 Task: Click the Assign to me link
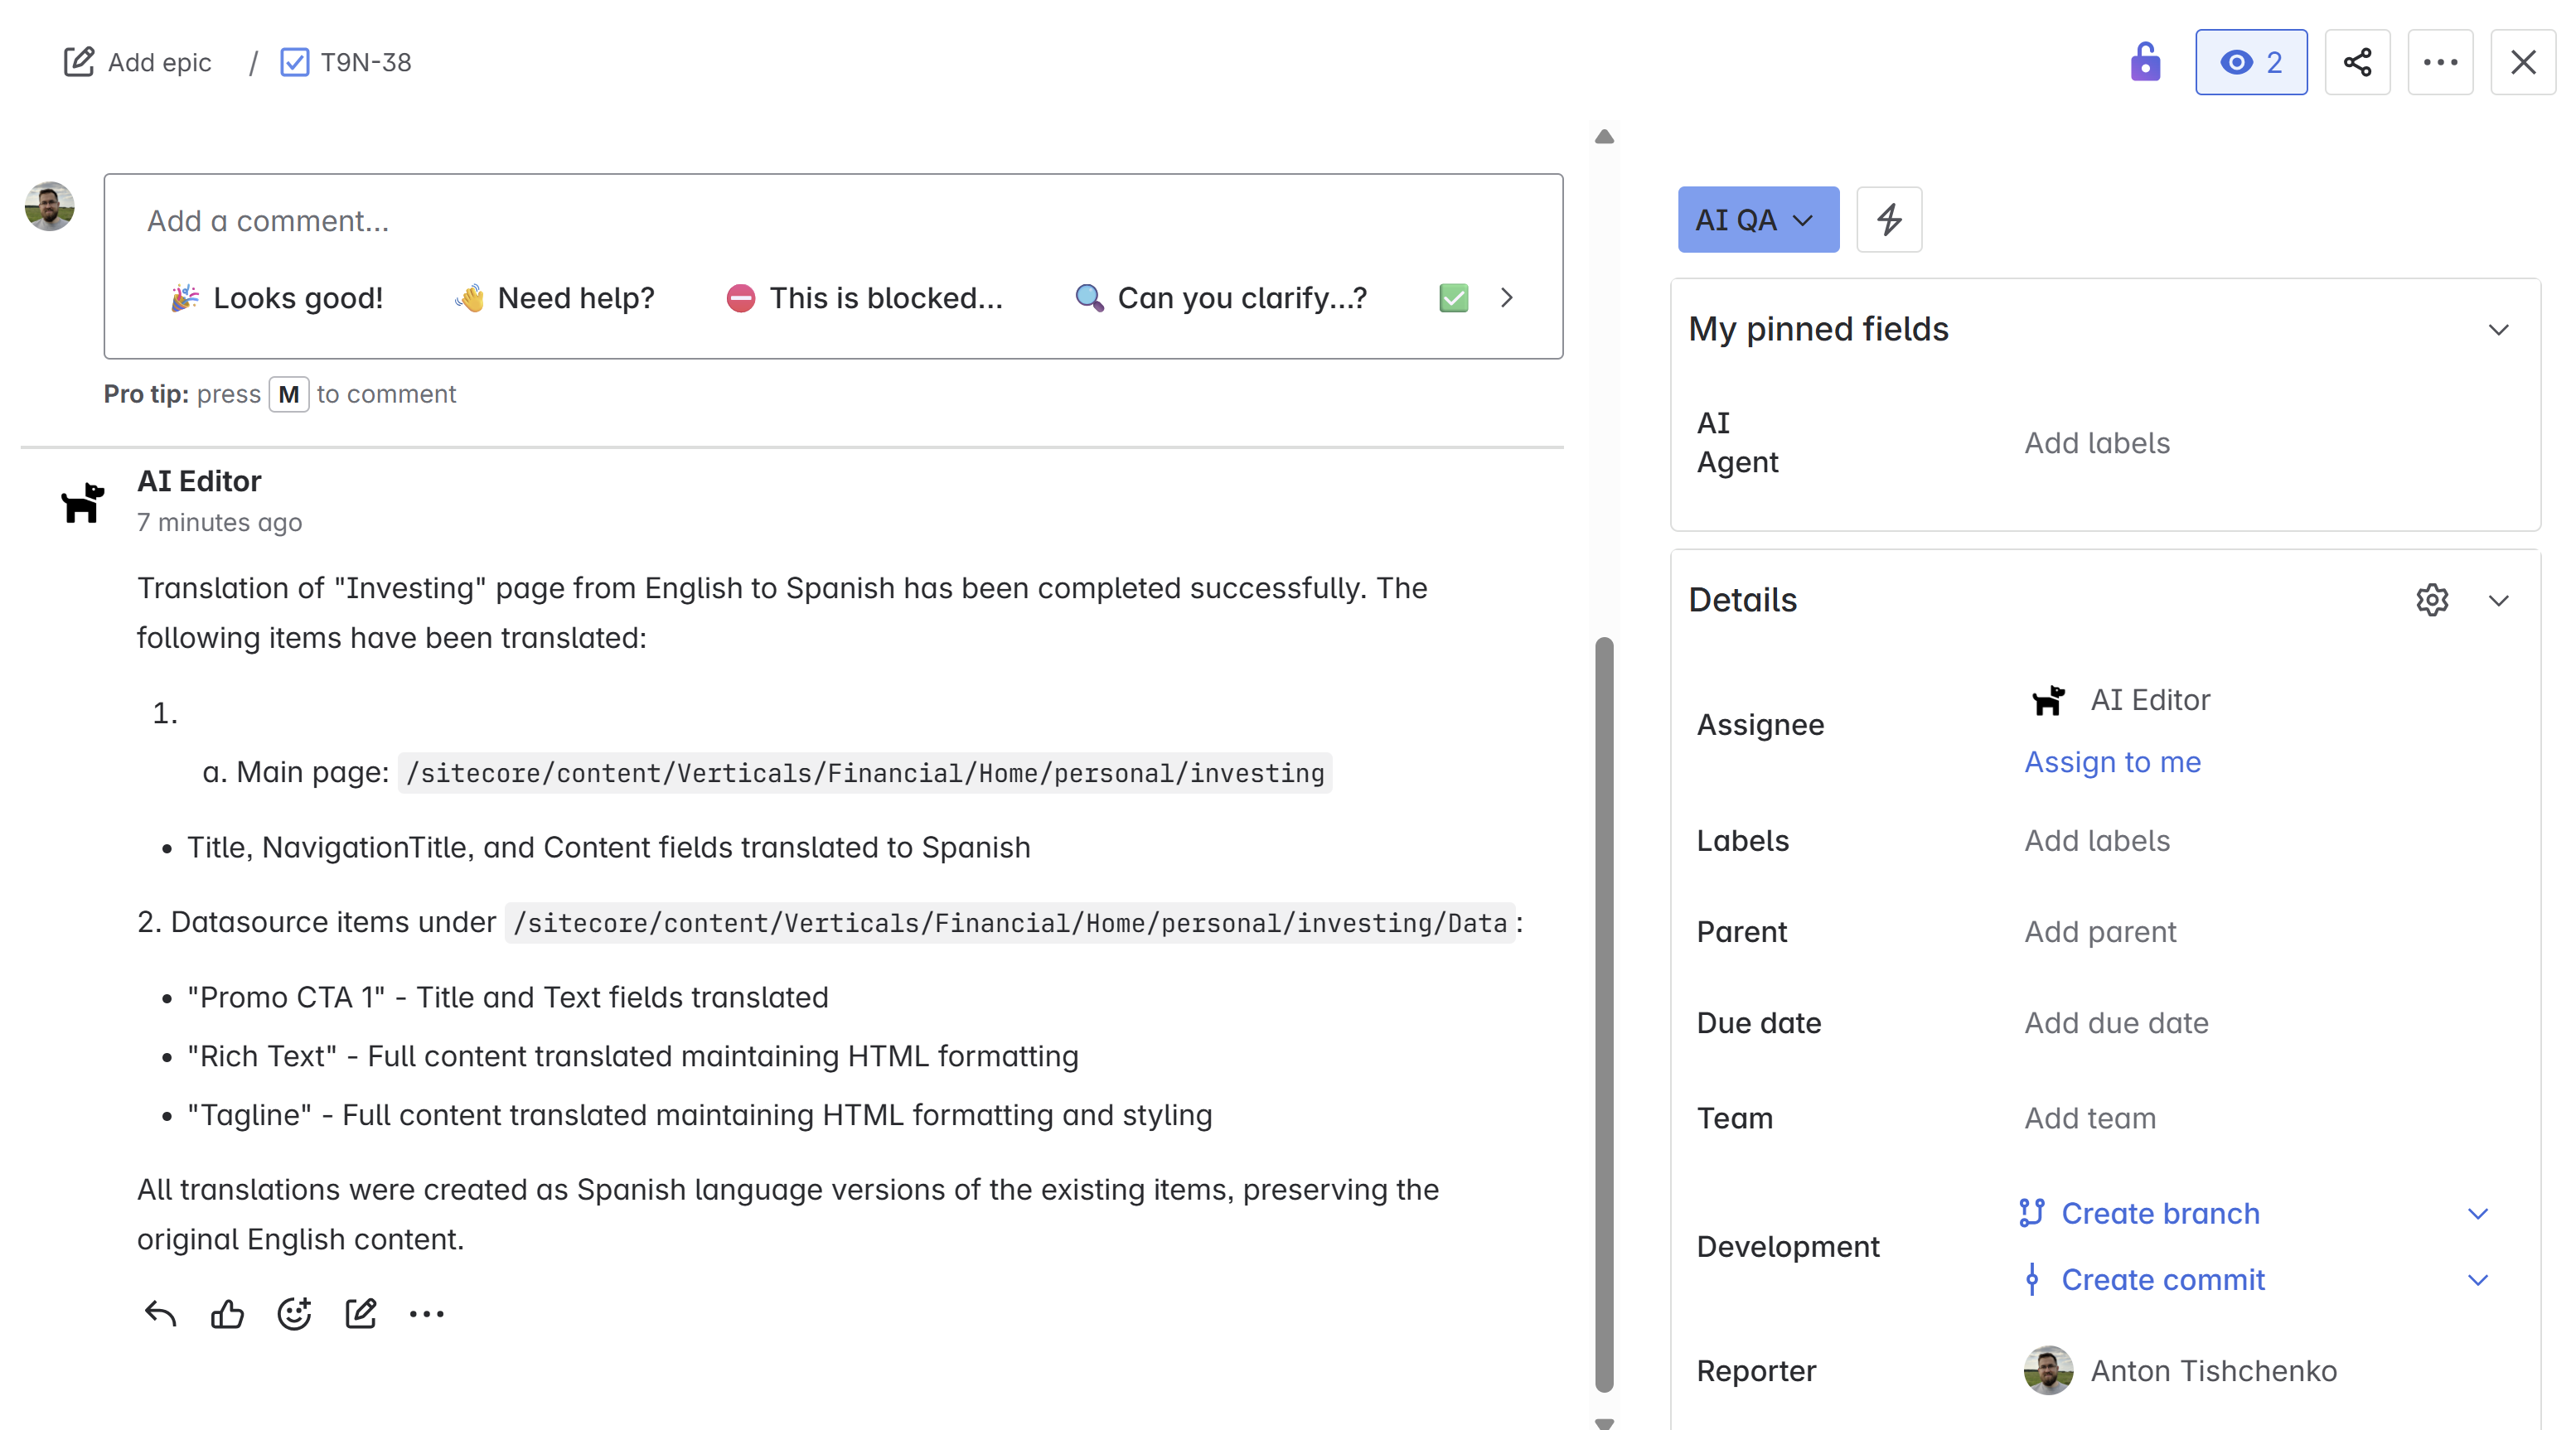tap(2112, 762)
